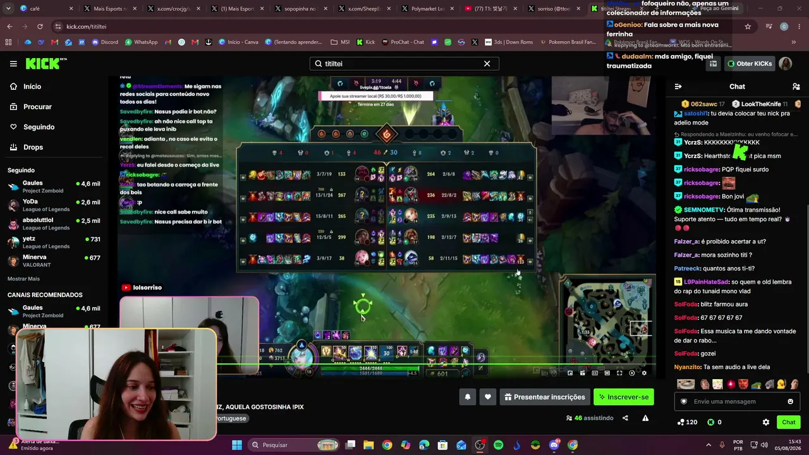The width and height of the screenshot is (809, 455).
Task: Enter fullscreen in the video player
Action: click(619, 373)
